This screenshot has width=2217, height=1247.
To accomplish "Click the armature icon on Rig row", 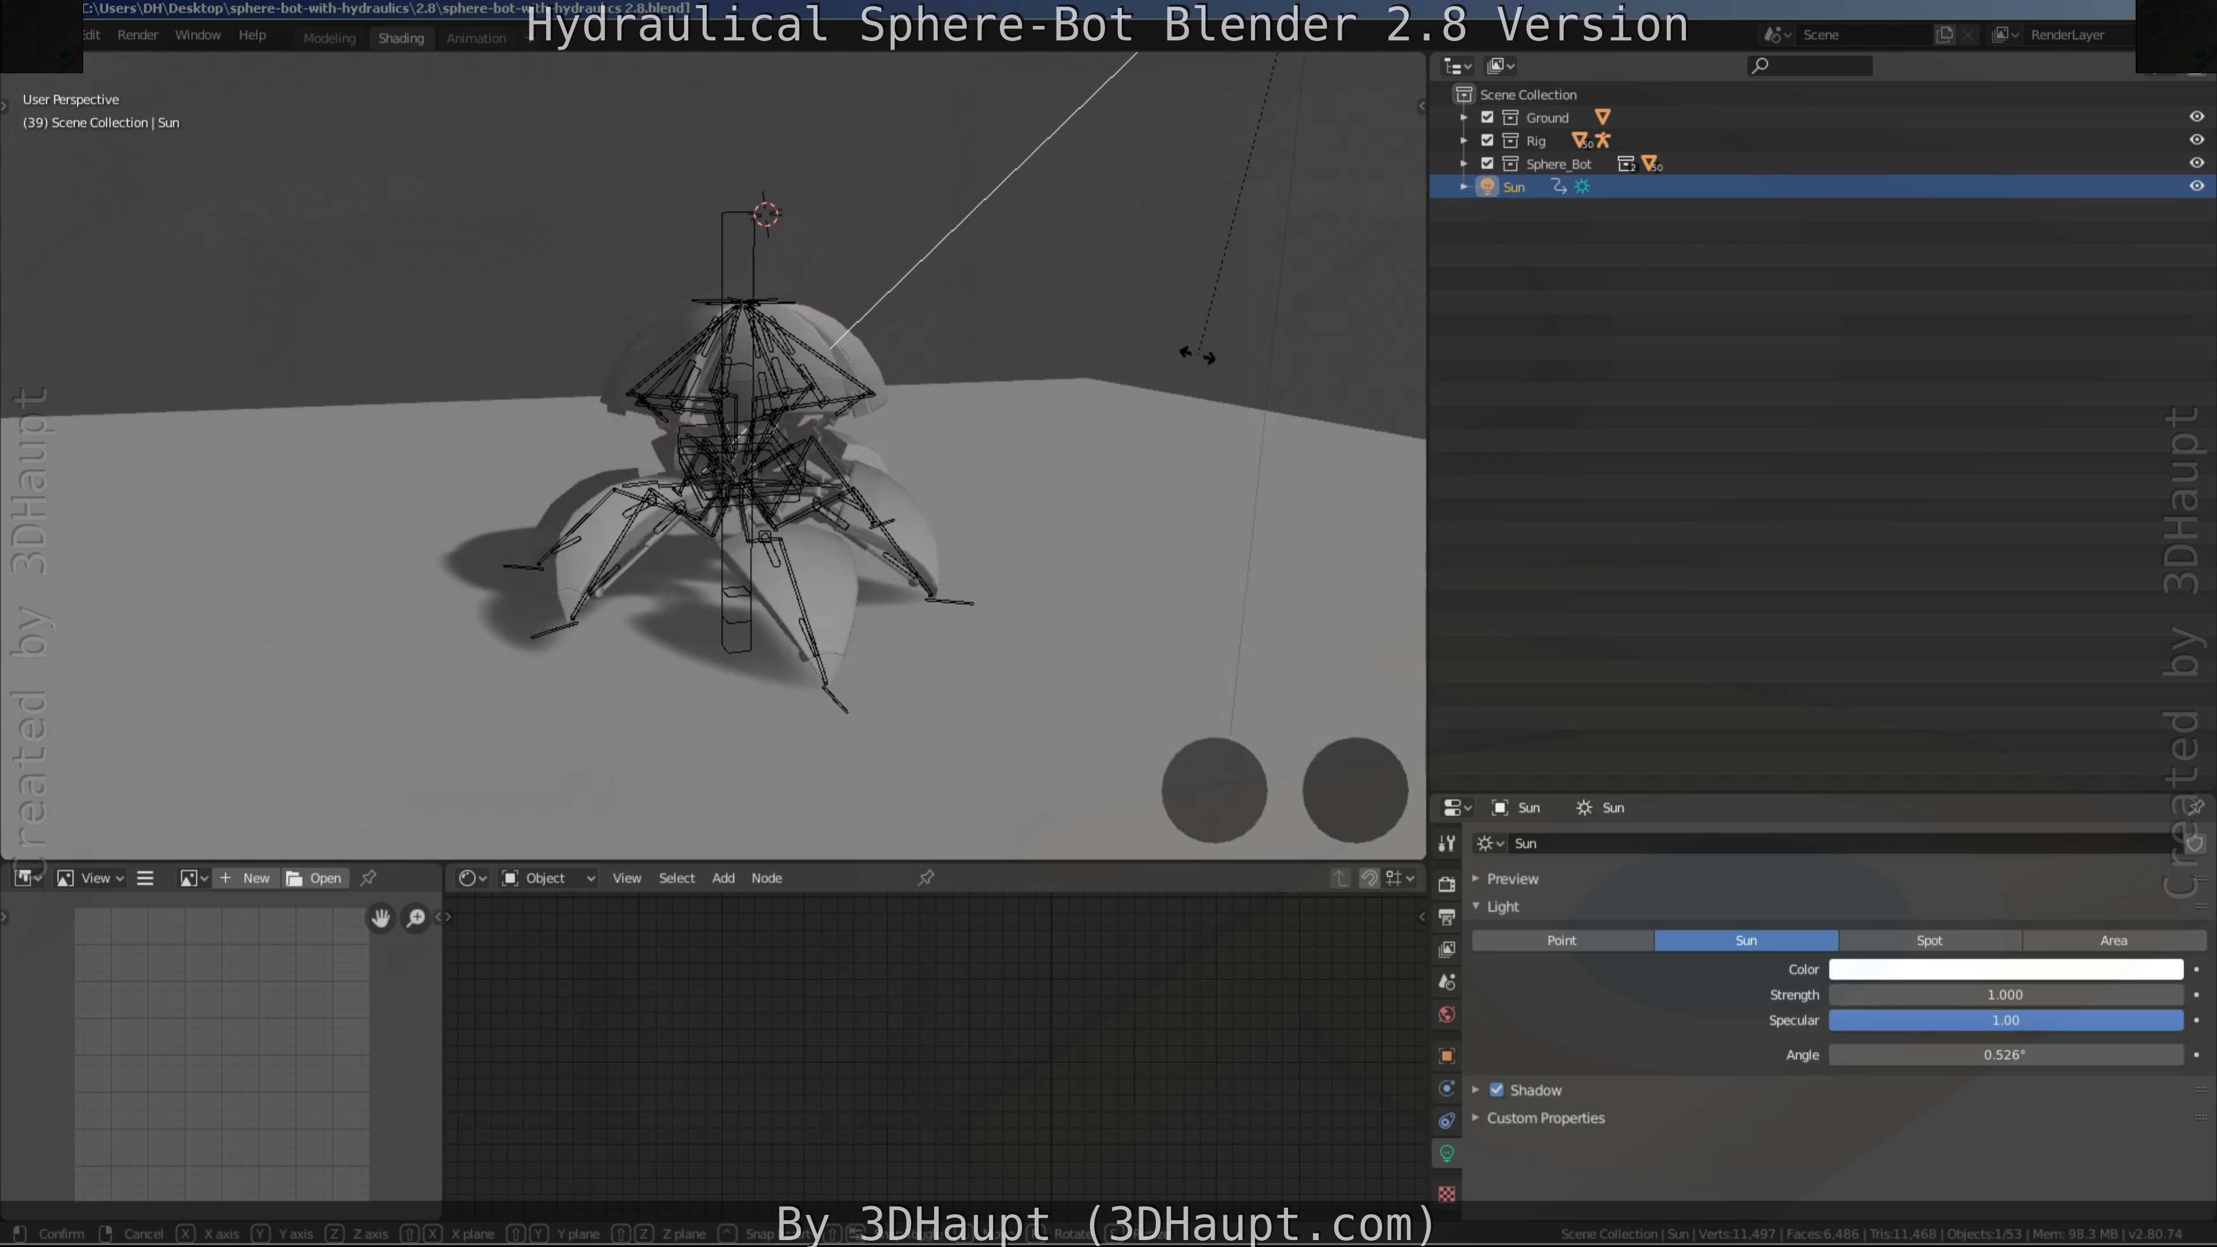I will [1603, 140].
